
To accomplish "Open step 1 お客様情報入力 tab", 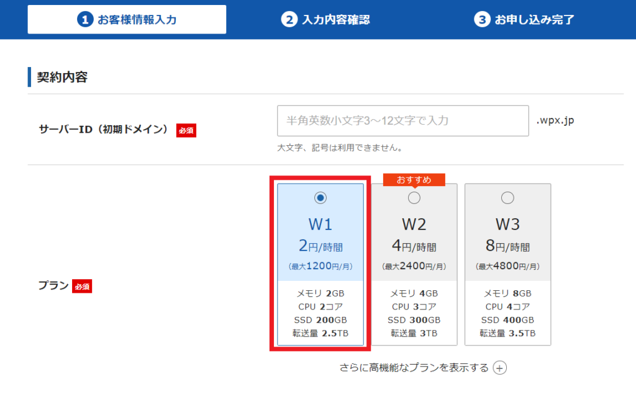I will click(127, 19).
